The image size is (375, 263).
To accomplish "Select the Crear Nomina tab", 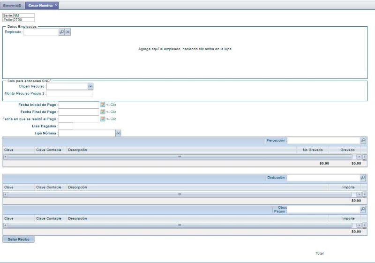I will pyautogui.click(x=40, y=5).
